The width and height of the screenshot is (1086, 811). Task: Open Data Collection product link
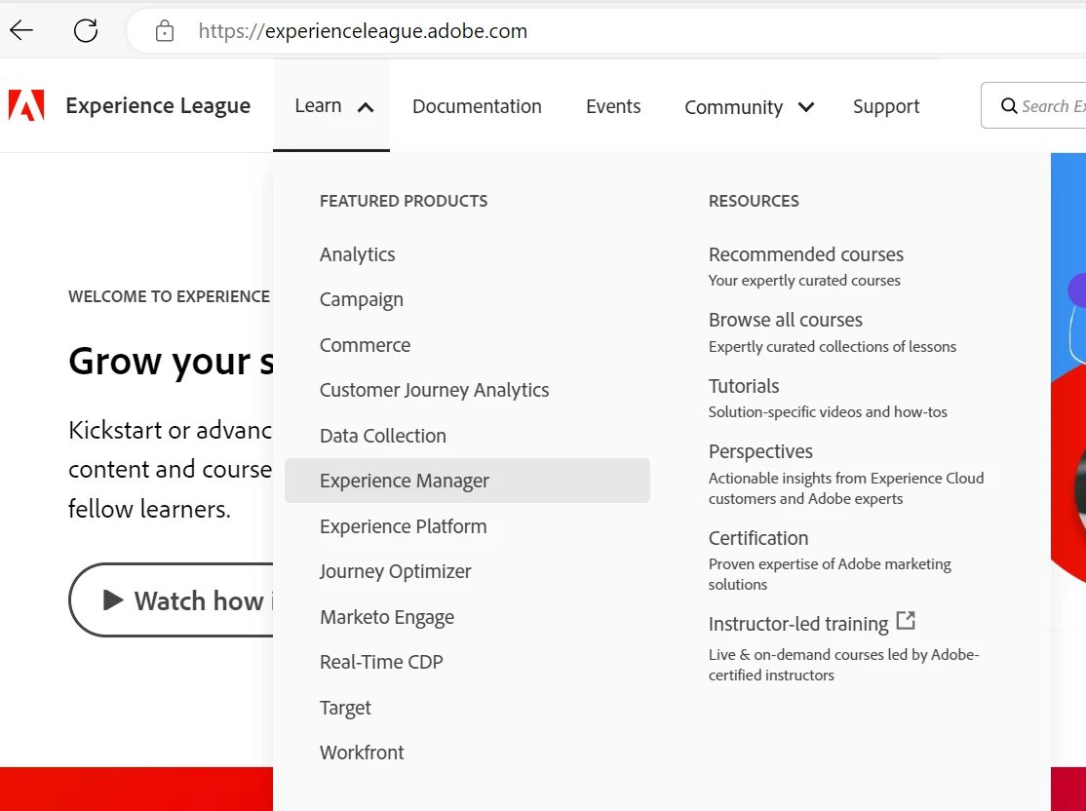(x=383, y=436)
